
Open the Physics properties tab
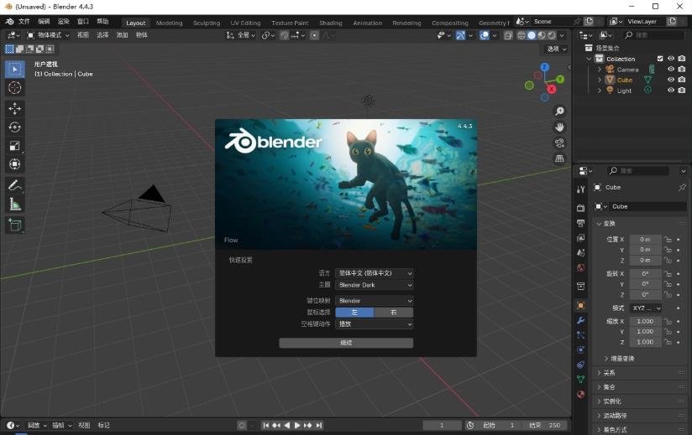coord(581,350)
